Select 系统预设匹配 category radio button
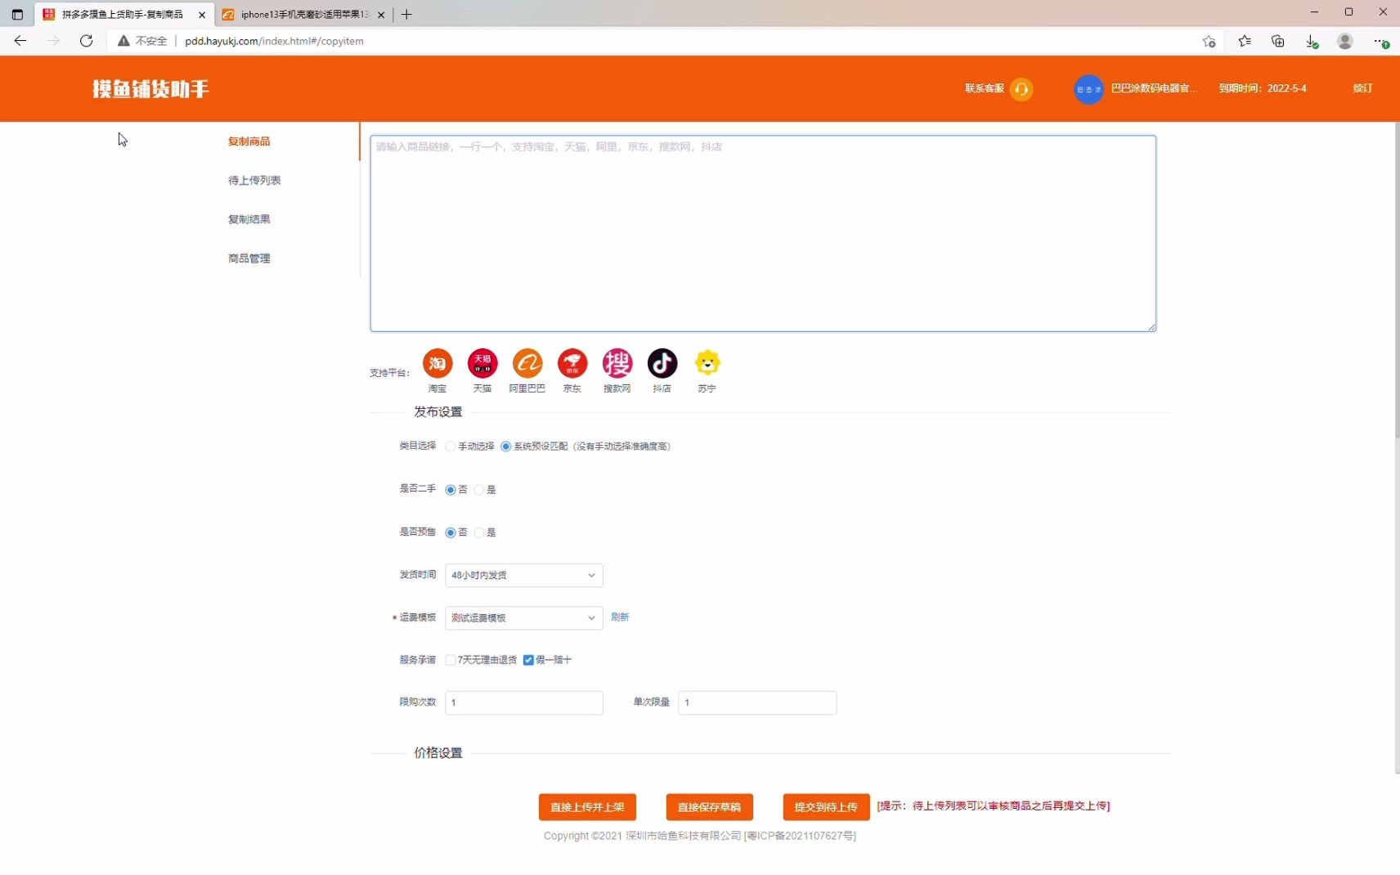Image resolution: width=1400 pixels, height=875 pixels. click(x=506, y=446)
